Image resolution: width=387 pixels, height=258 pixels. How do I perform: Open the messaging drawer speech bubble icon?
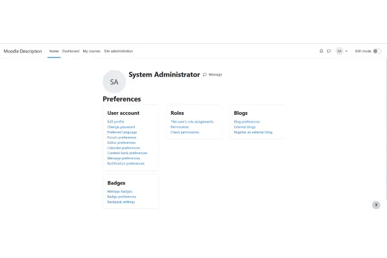328,51
